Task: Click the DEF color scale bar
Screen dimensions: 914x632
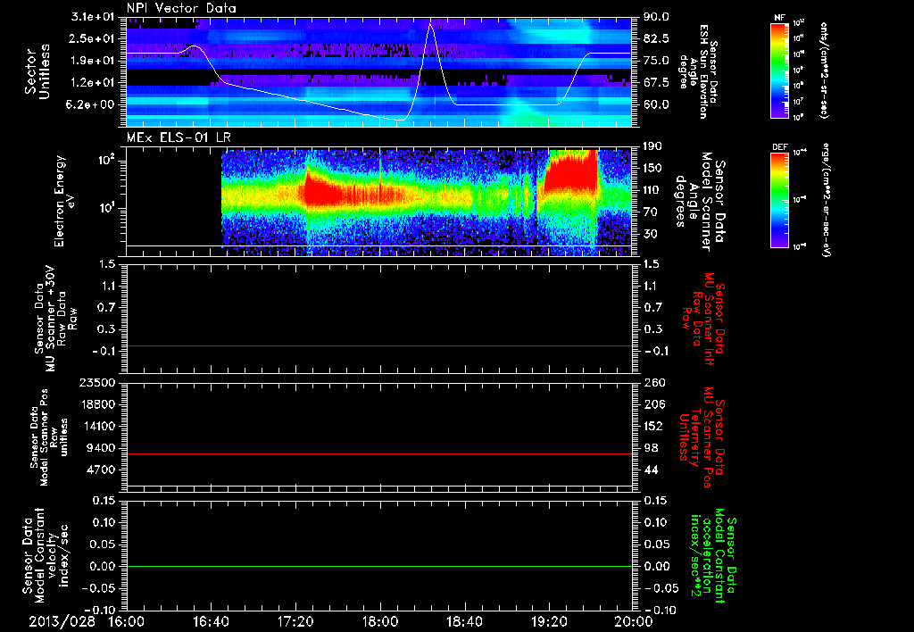Action: 779,200
